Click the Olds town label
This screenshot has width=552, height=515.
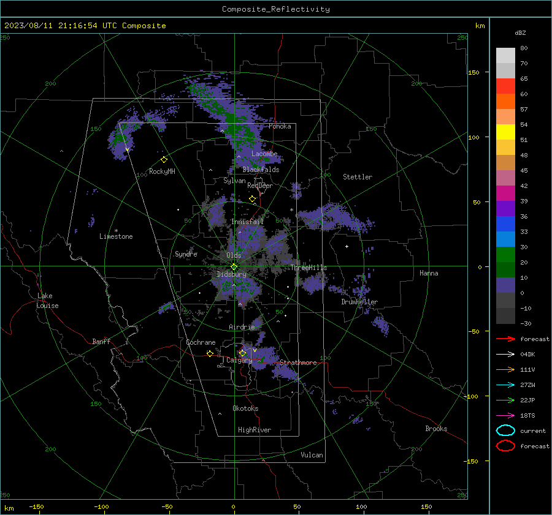tap(234, 255)
